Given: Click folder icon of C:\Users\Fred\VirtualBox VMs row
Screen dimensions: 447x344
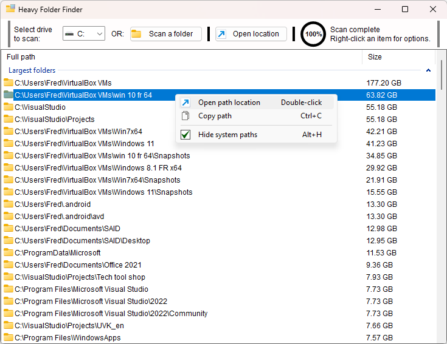Looking at the screenshot, I should coord(9,83).
